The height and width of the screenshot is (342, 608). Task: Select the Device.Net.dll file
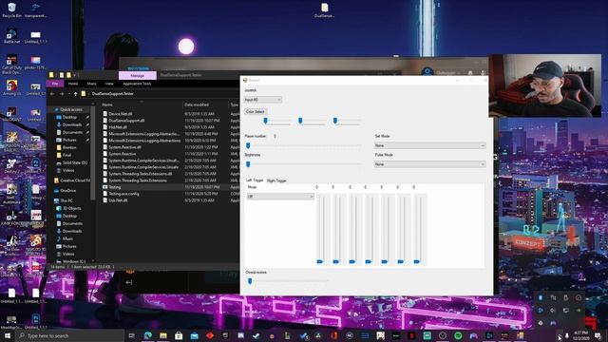click(x=121, y=114)
